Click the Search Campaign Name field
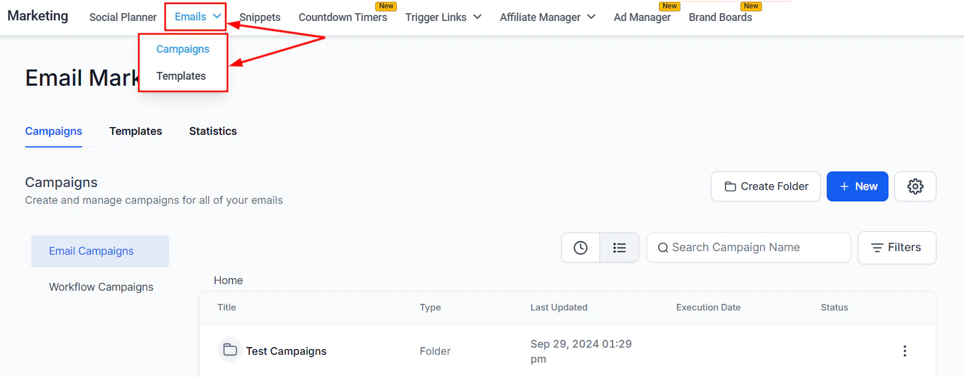Image resolution: width=964 pixels, height=377 pixels. (x=749, y=248)
